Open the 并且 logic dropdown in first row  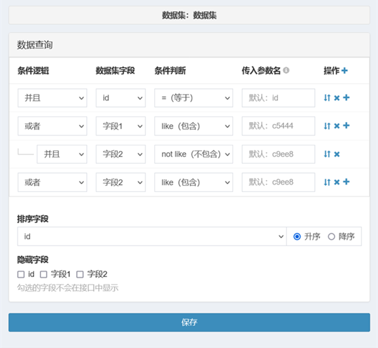(52, 98)
